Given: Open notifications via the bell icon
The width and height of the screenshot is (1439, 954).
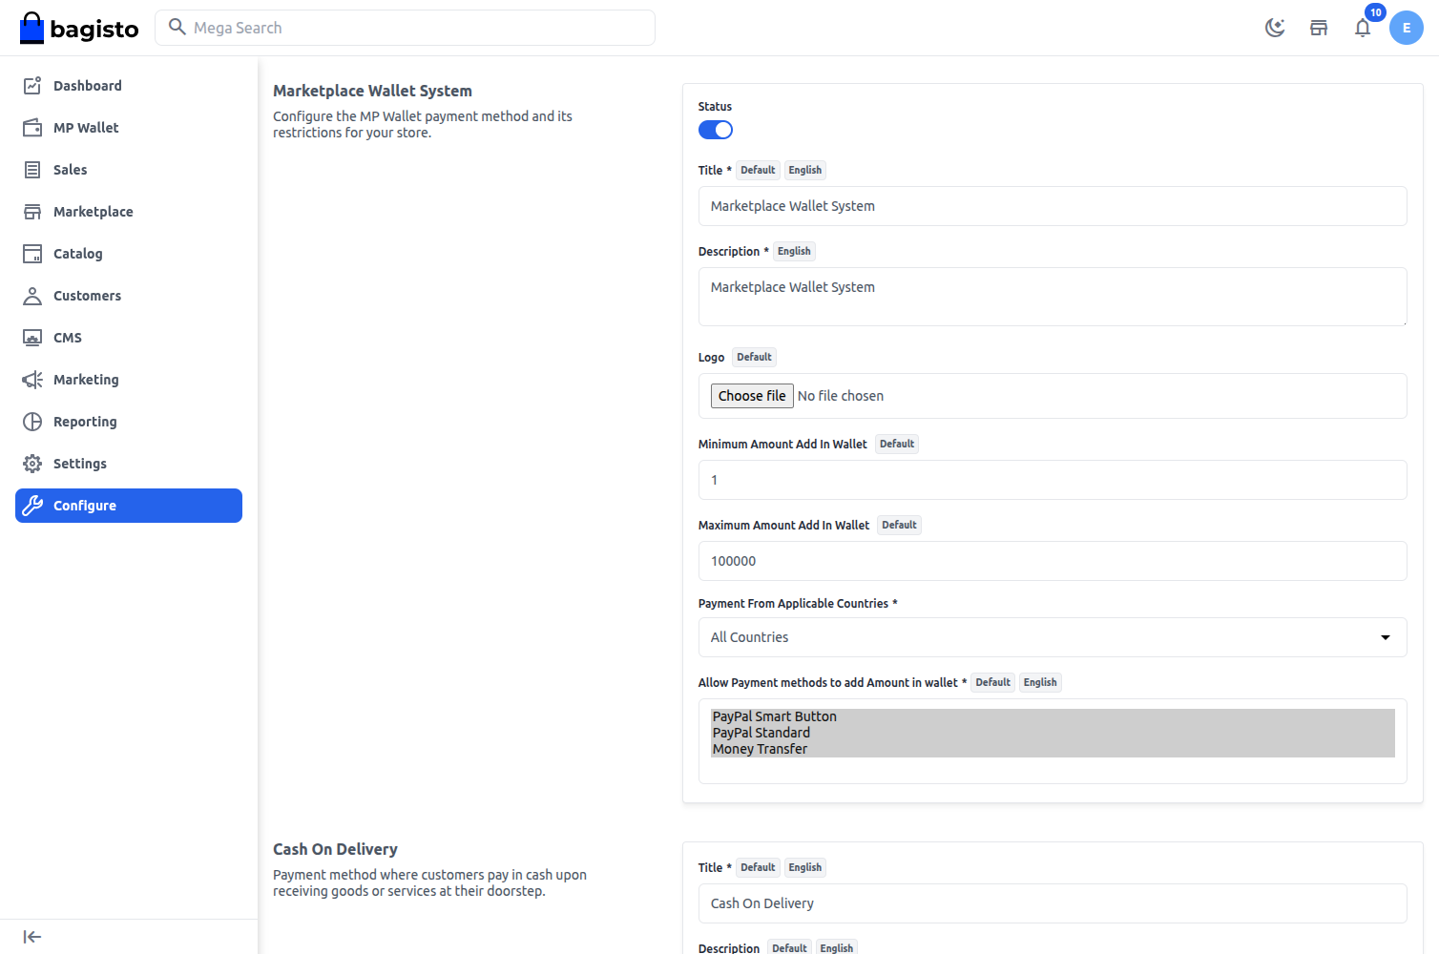Looking at the screenshot, I should click(1363, 28).
